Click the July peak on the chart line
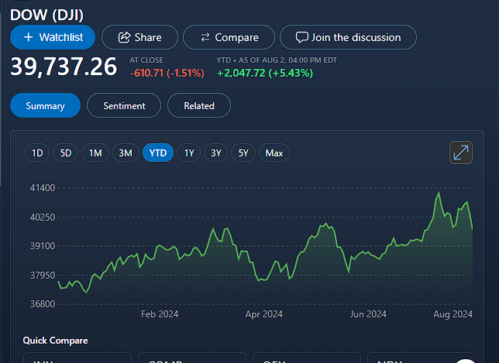This screenshot has width=499, height=363. (439, 193)
